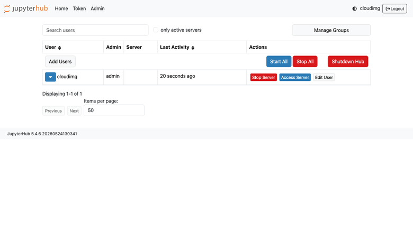Click the 'admin' role cell
This screenshot has width=413, height=232.
113,76
